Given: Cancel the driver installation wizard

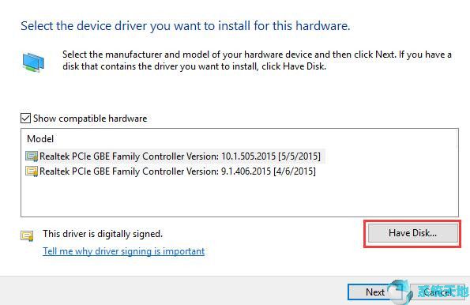Looking at the screenshot, I should pos(438,292).
